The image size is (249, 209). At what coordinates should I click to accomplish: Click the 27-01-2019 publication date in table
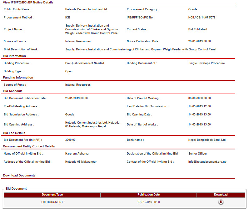(148, 202)
